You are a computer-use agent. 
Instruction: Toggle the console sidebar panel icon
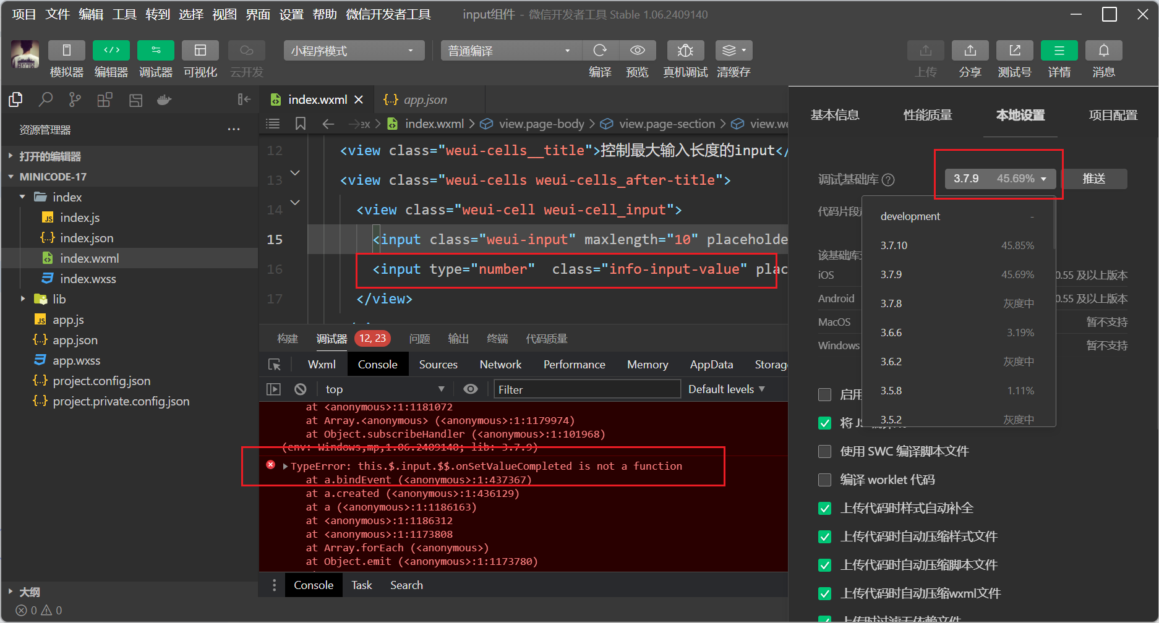273,389
